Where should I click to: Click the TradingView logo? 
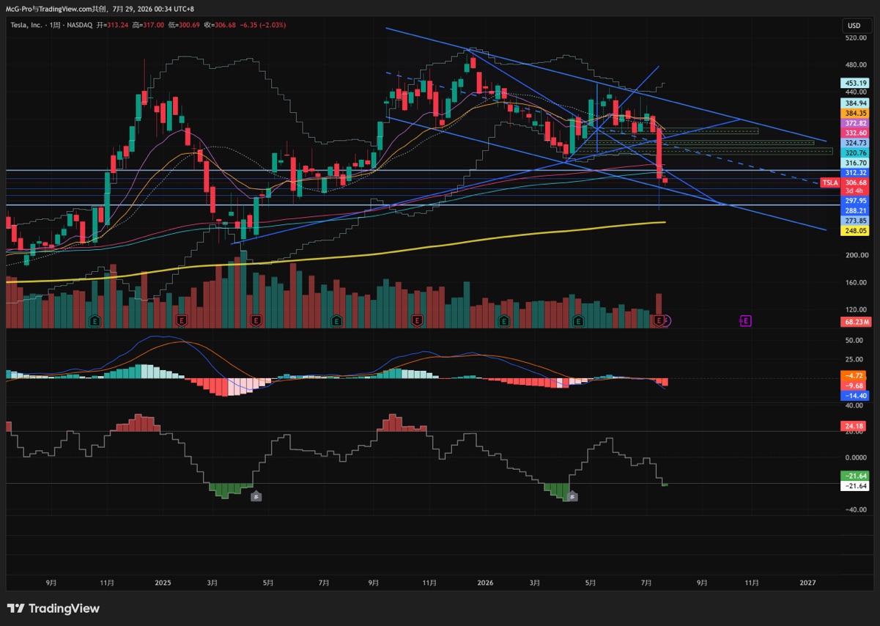[53, 608]
